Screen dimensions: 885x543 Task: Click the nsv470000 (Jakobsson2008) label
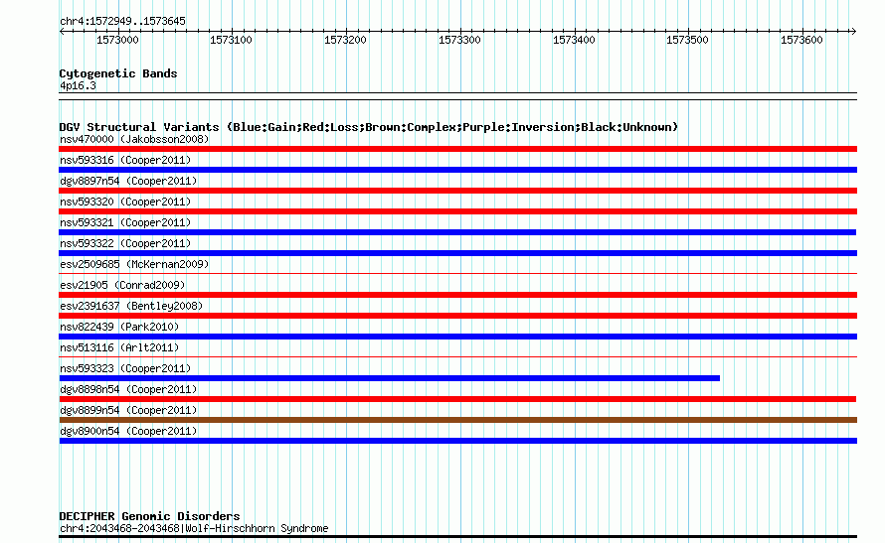[x=134, y=139]
